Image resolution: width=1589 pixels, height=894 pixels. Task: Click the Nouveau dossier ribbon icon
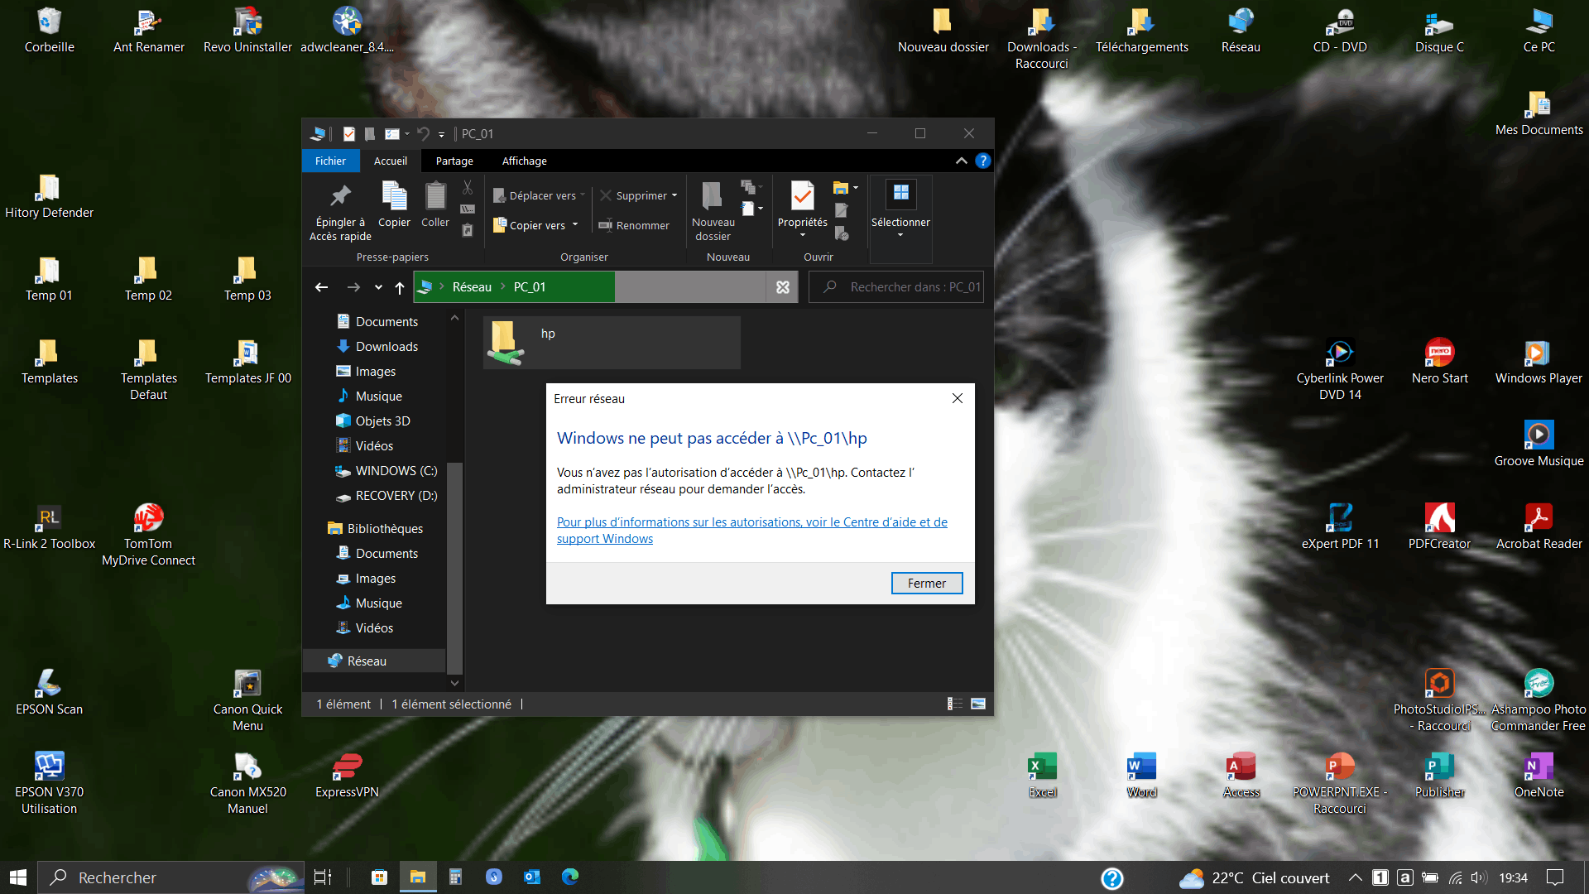coord(712,196)
